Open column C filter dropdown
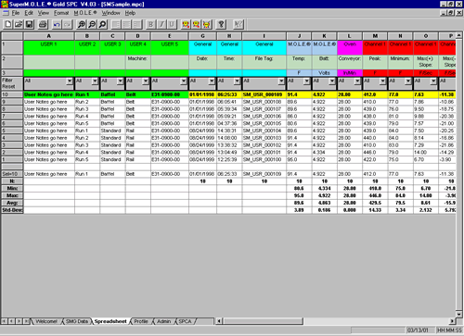The height and width of the screenshot is (336, 464). tap(121, 81)
